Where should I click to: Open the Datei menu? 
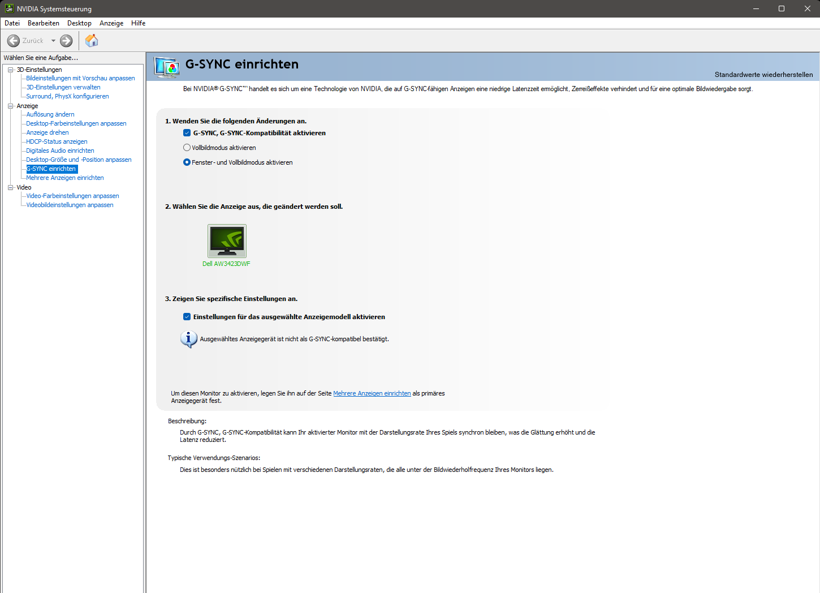point(12,23)
